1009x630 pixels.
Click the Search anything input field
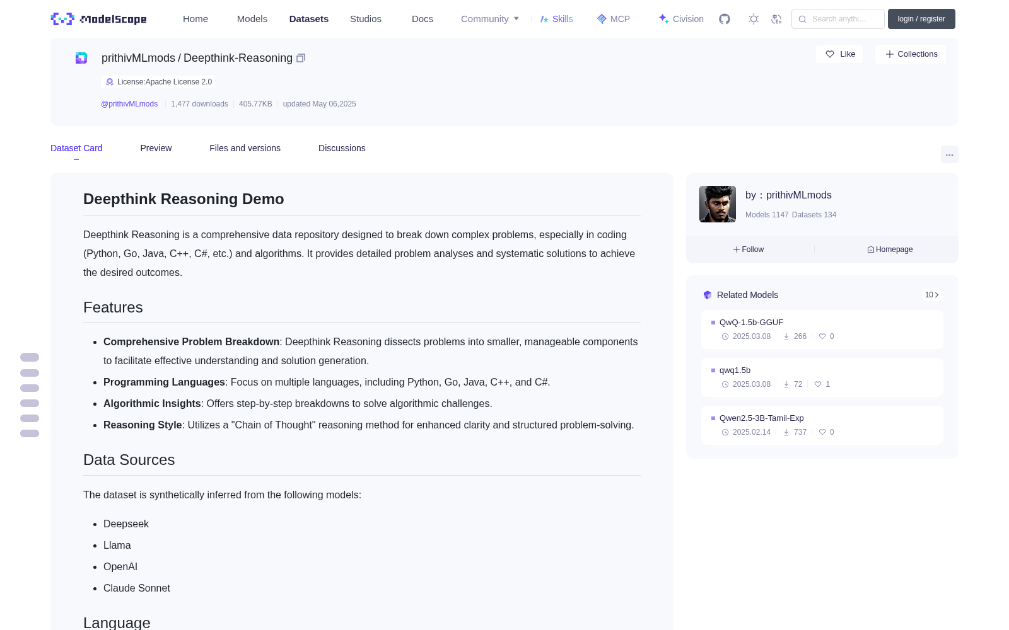click(838, 19)
